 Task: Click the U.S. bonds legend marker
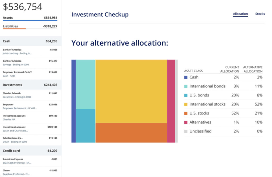click(x=185, y=95)
